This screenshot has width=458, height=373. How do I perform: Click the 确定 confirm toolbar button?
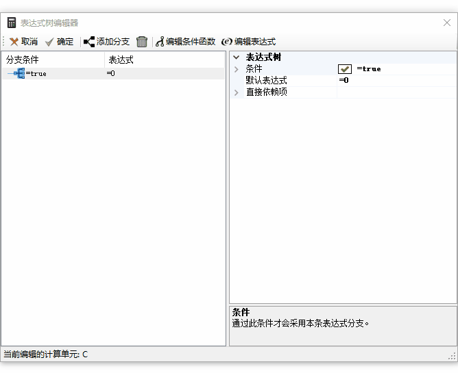click(59, 42)
